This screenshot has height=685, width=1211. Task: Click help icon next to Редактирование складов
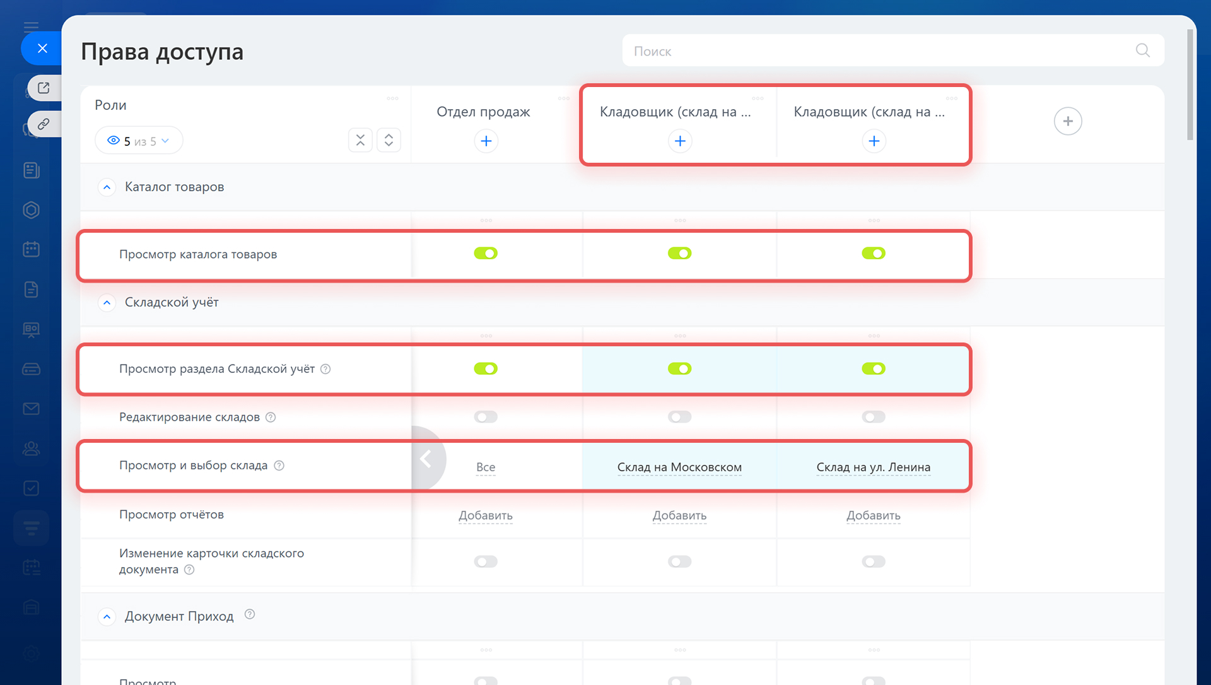(271, 417)
